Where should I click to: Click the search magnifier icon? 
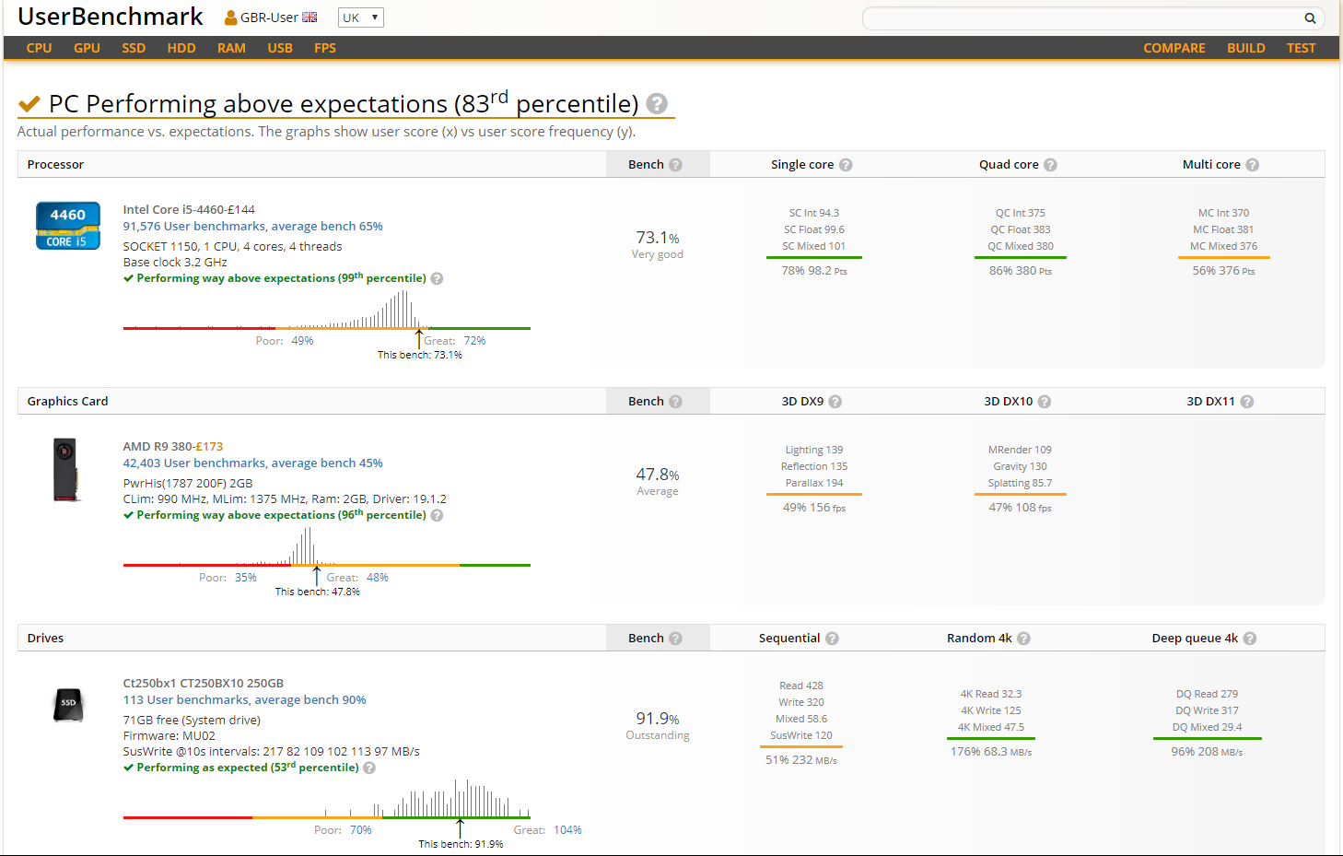click(1310, 18)
